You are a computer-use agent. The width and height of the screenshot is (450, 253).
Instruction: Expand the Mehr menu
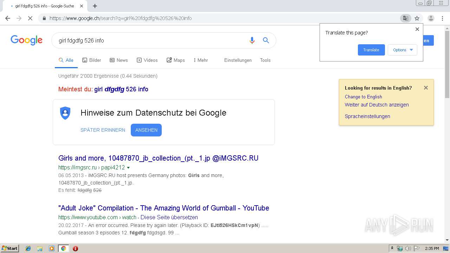(200, 60)
